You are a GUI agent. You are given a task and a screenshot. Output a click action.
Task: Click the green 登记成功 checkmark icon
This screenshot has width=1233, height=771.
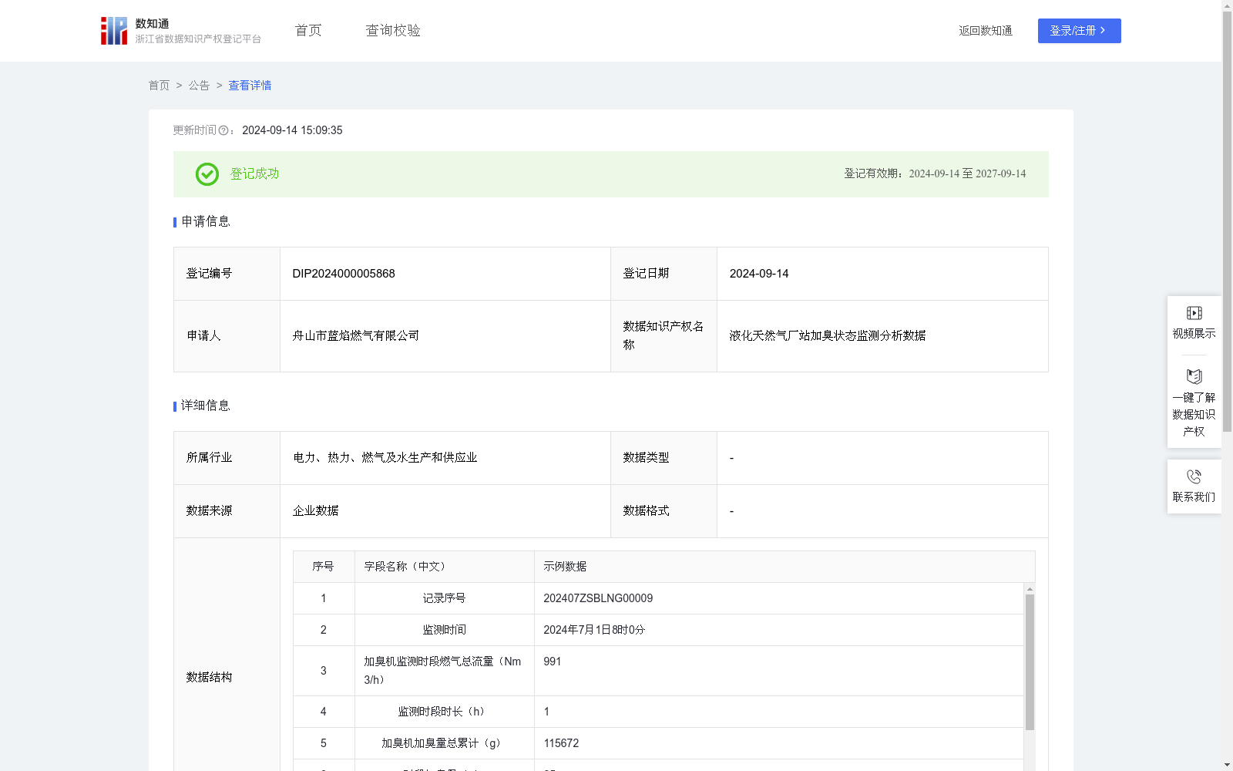point(207,174)
